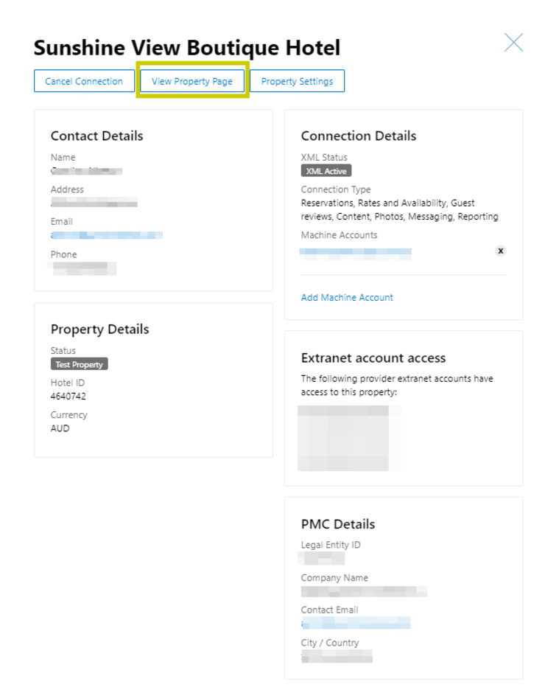Viewport: 545px width, 693px height.
Task: Open the machine account link
Action: tap(356, 251)
